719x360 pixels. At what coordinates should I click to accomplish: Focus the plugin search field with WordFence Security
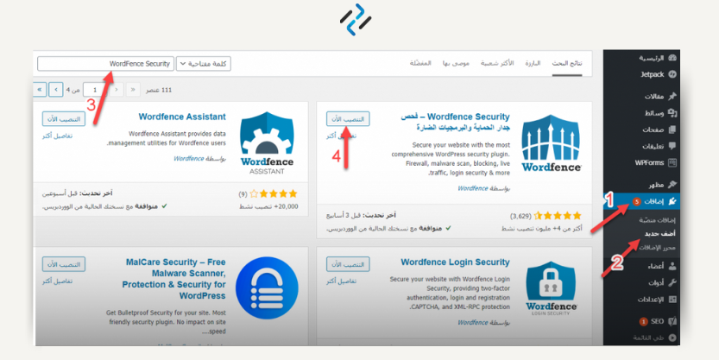(x=105, y=64)
